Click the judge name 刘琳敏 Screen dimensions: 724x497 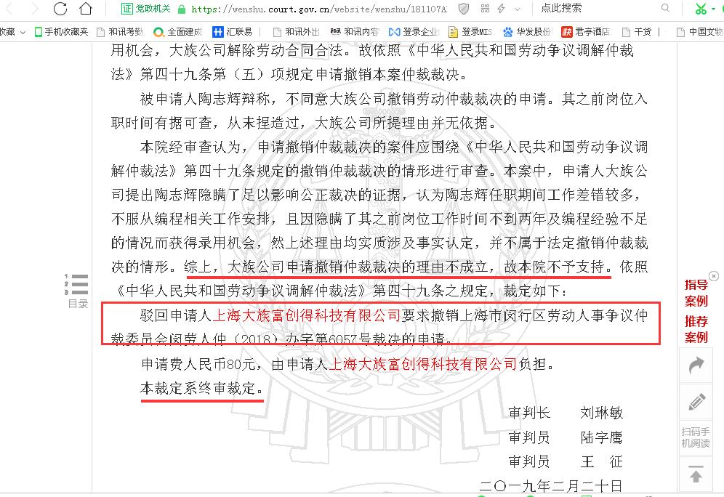(602, 413)
